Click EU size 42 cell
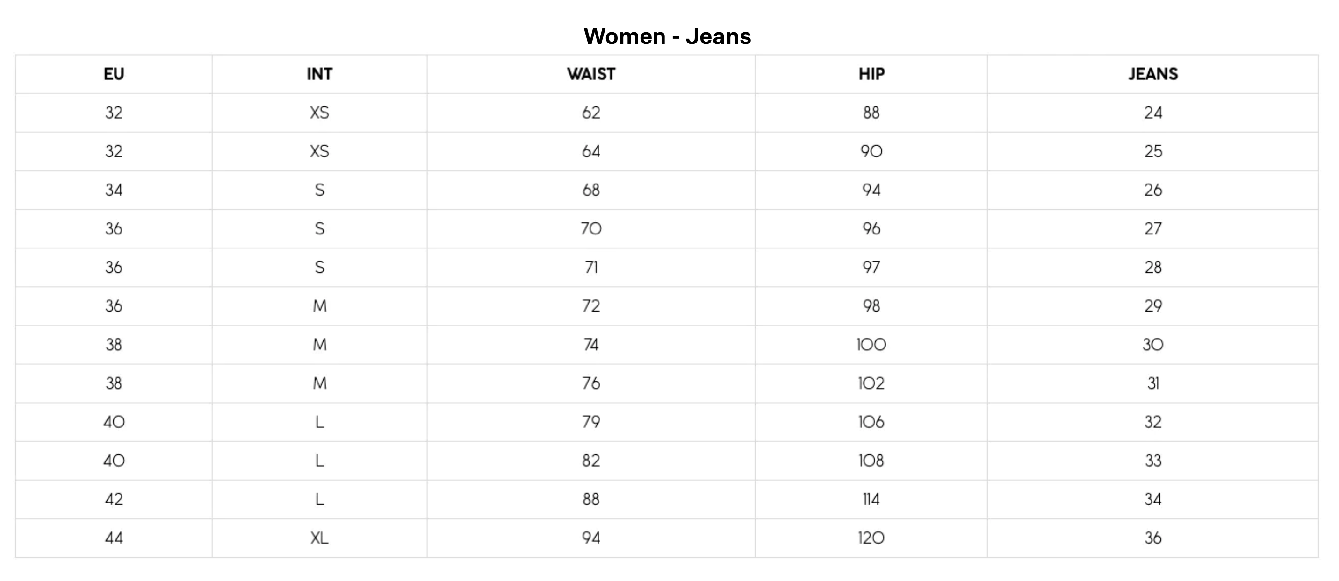Screen dimensions: 1339x581 (x=114, y=499)
